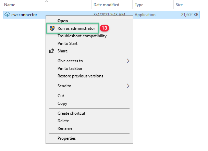
Task: Select Open from the context menu
Action: click(x=63, y=21)
